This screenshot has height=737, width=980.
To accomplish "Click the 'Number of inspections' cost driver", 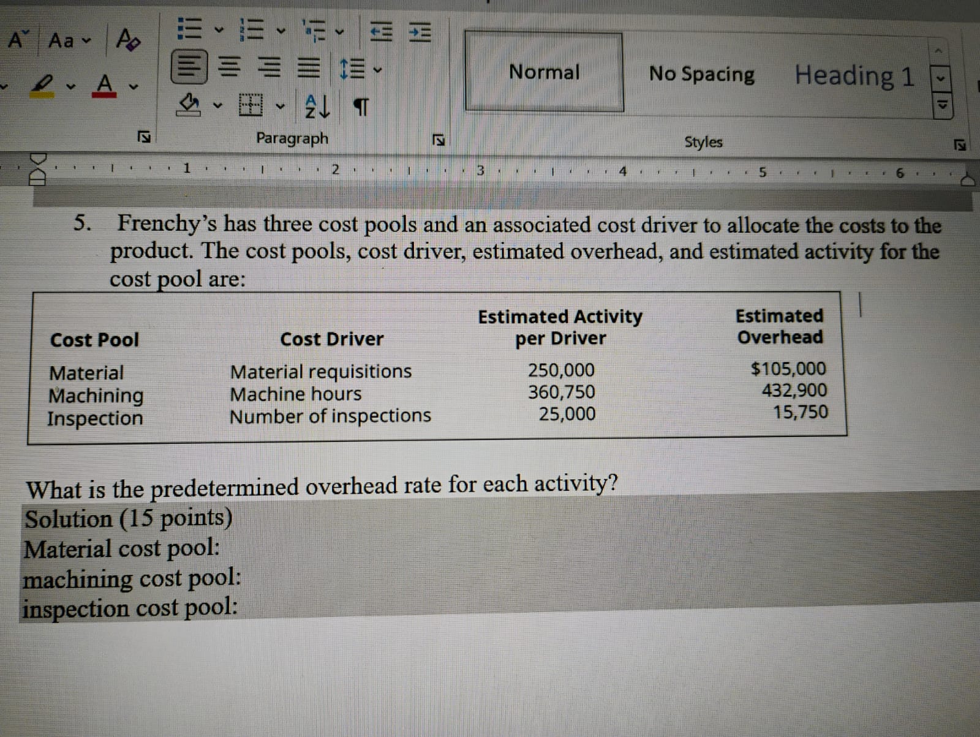I will pyautogui.click(x=330, y=416).
